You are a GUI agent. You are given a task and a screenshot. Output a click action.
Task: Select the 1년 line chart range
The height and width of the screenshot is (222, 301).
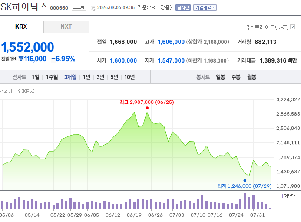(86, 77)
